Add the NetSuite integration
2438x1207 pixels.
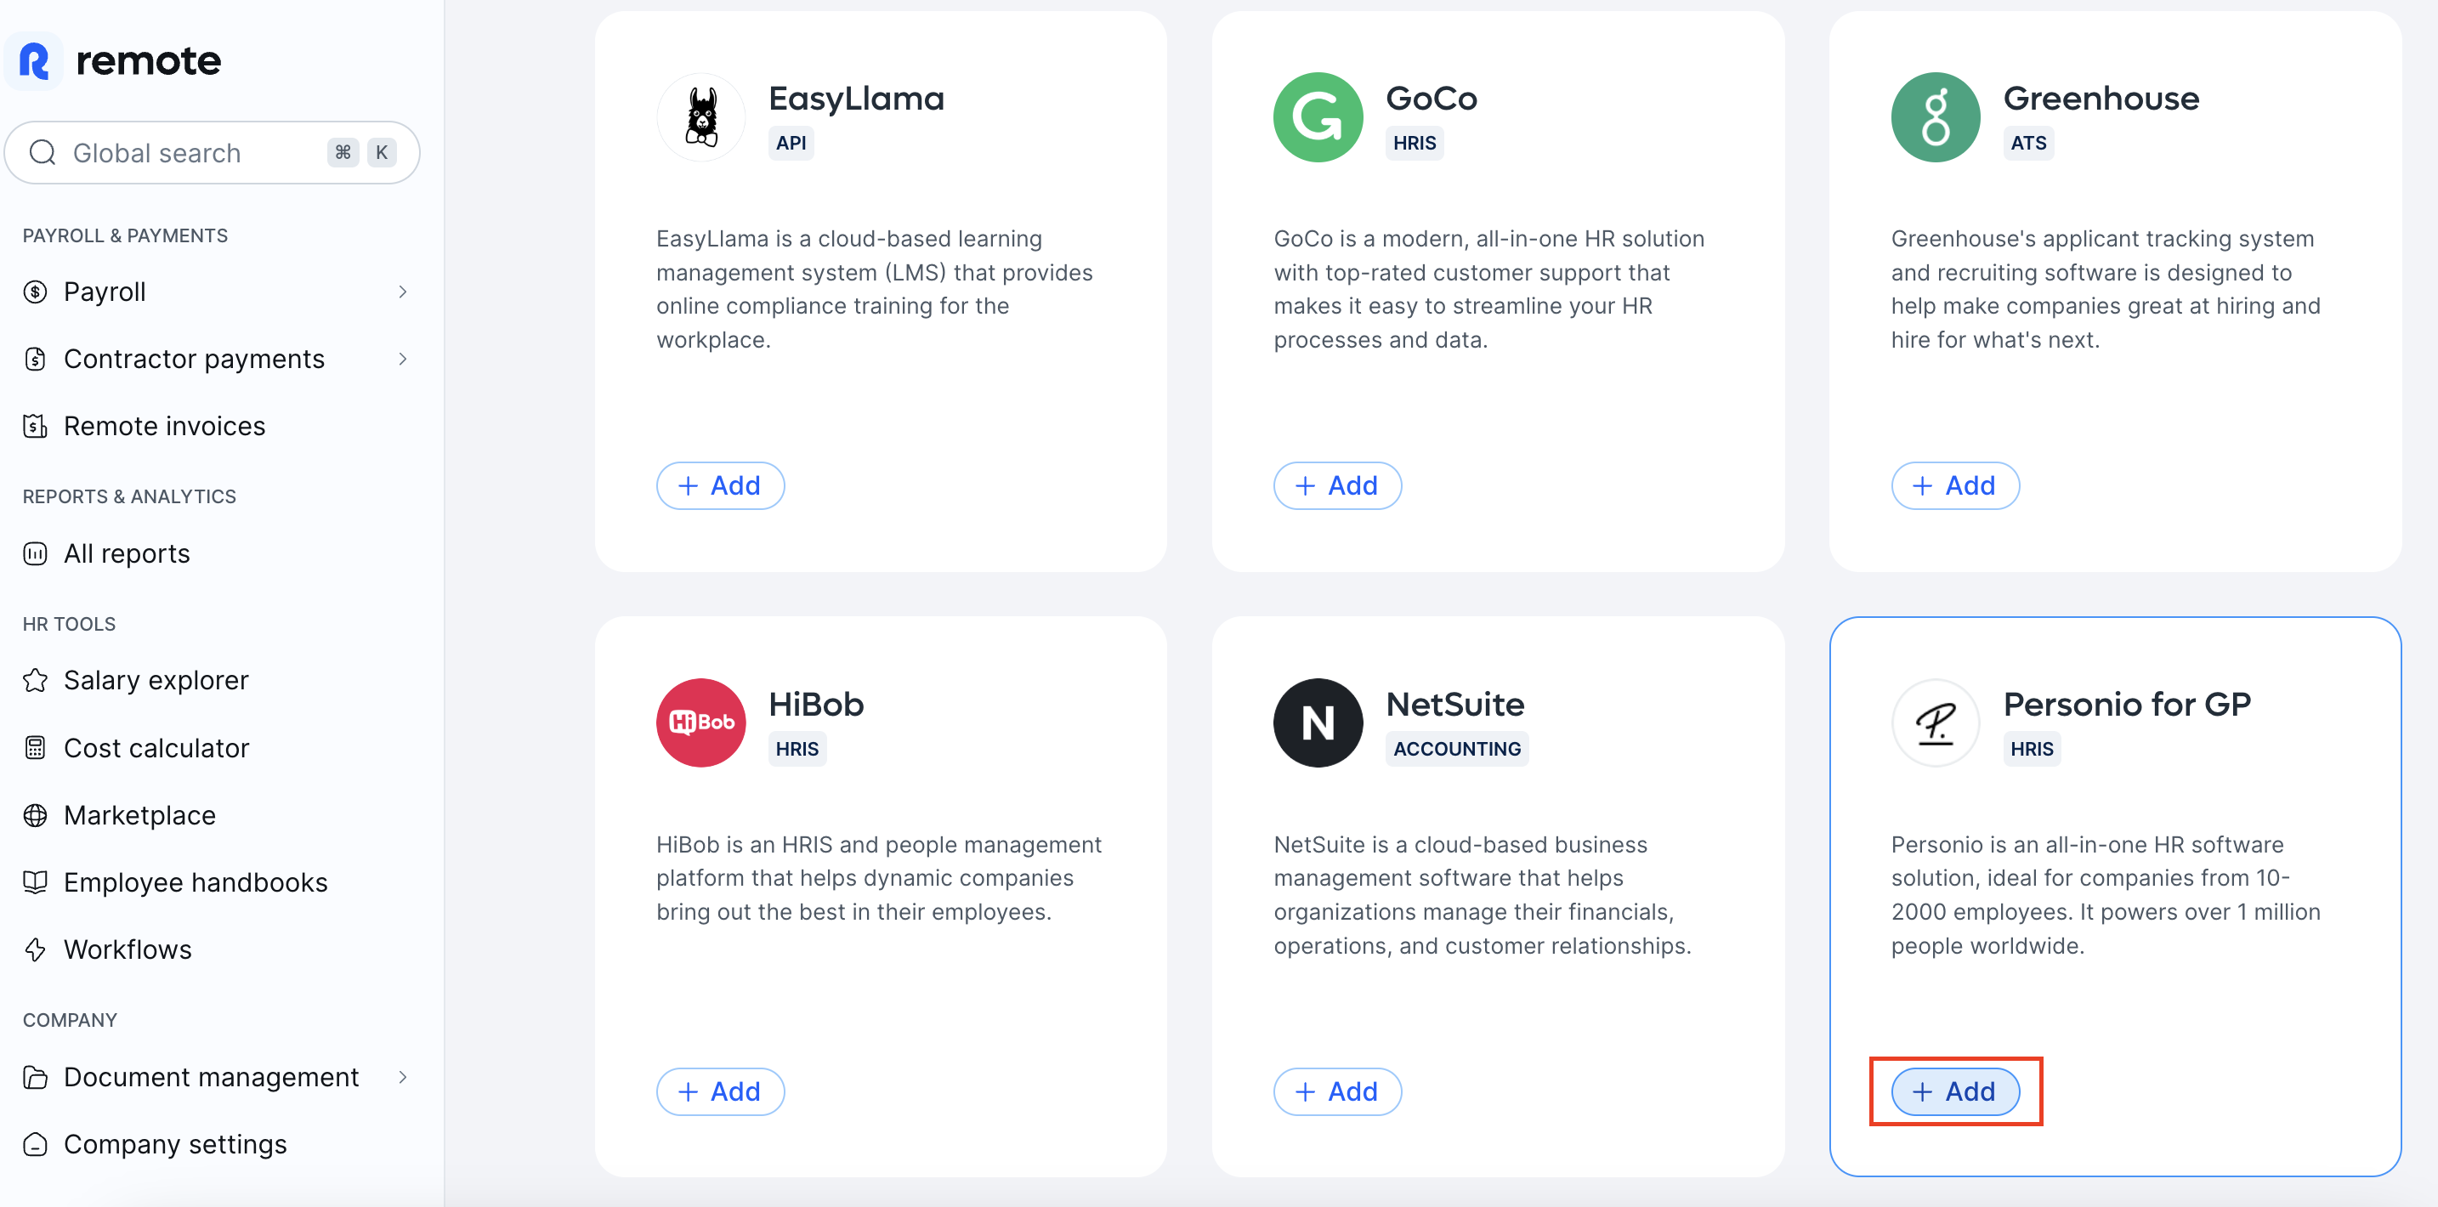[1337, 1091]
